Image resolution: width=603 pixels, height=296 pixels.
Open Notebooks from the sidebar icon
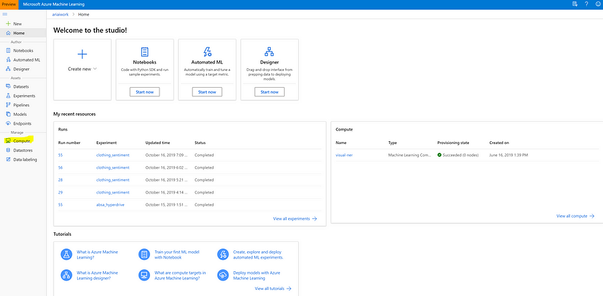tap(8, 50)
